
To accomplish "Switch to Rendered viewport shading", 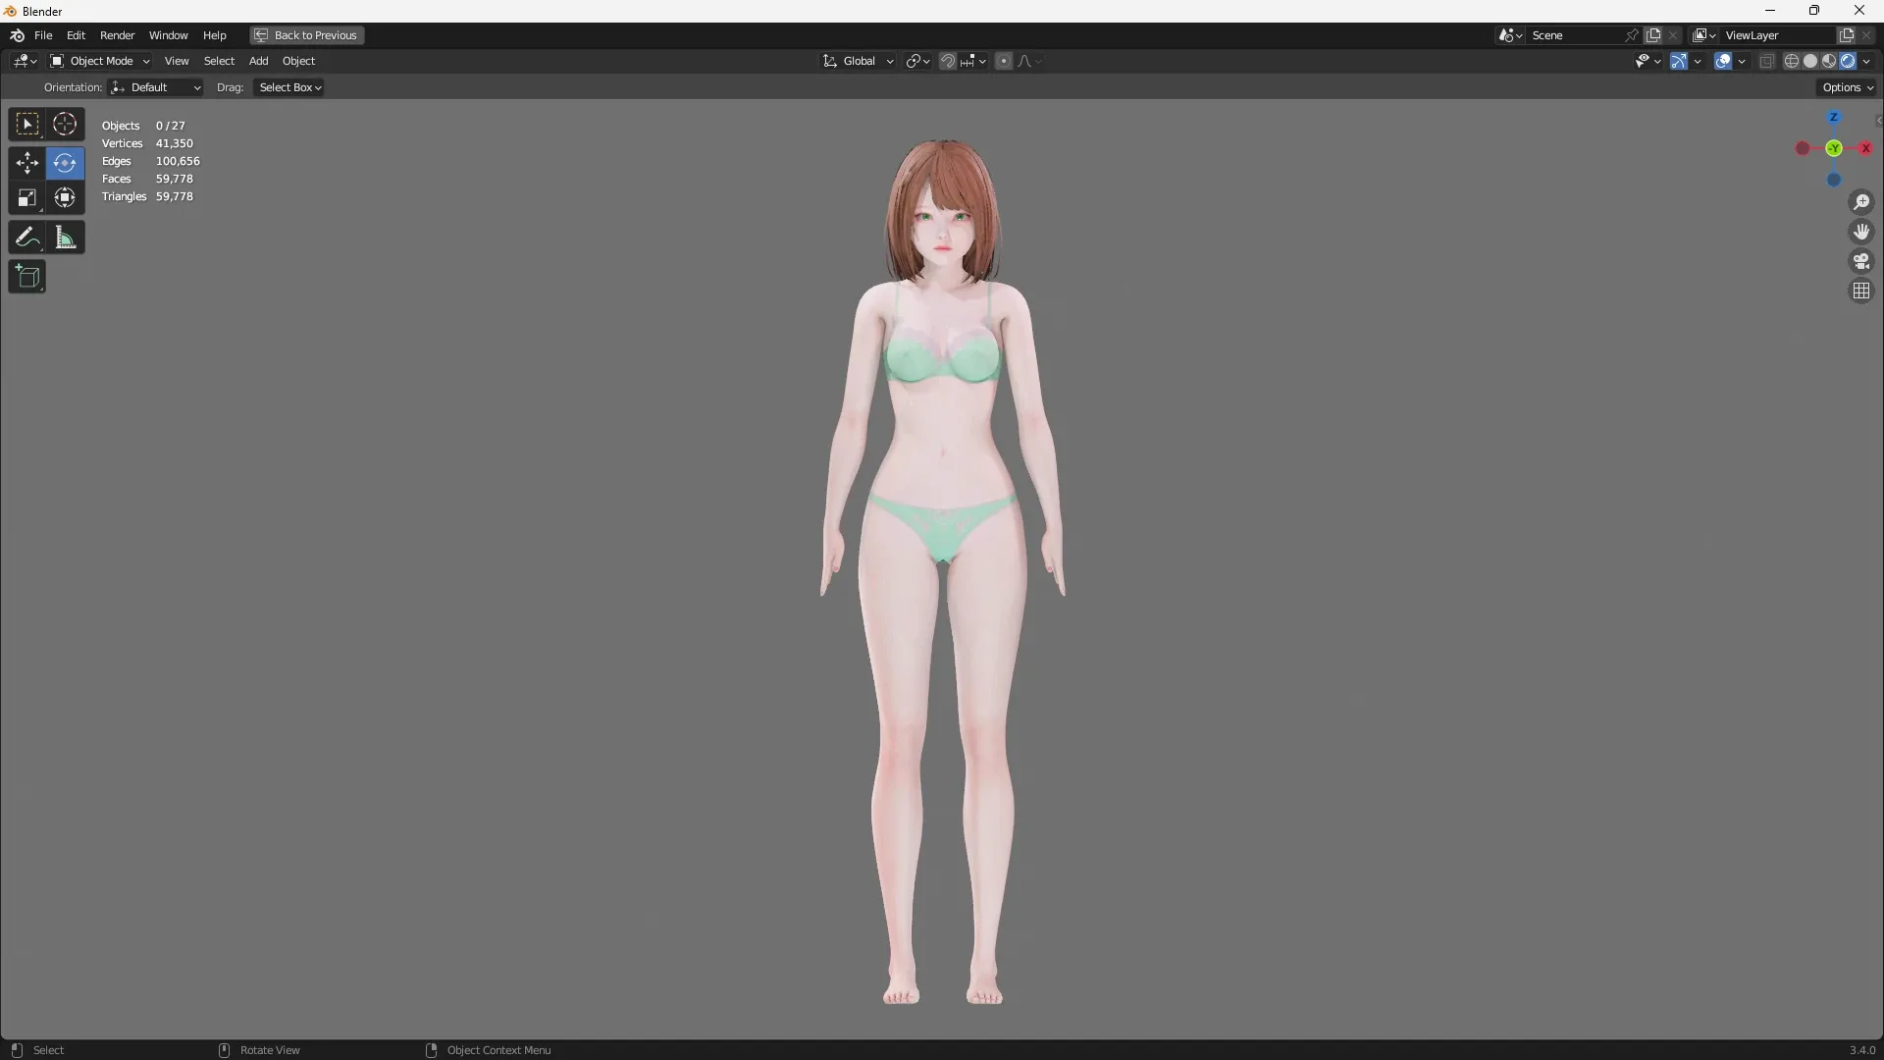I will [x=1850, y=60].
